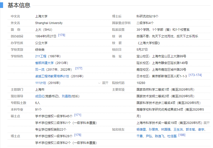Open the 111计划 link
Screen dimensions: 213x148
(41, 83)
